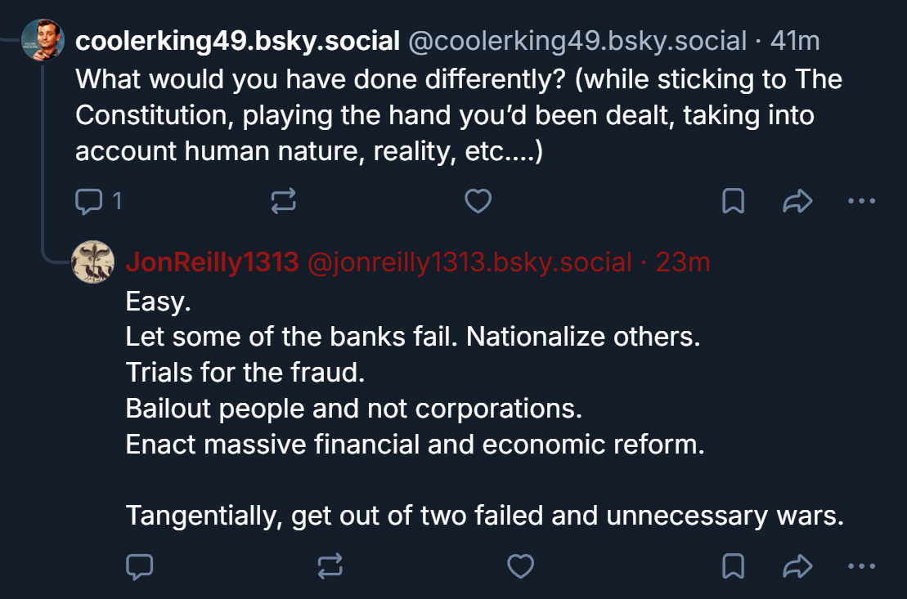The width and height of the screenshot is (907, 599).
Task: Visit coolerking49.bsky.social display name link
Action: [x=237, y=41]
